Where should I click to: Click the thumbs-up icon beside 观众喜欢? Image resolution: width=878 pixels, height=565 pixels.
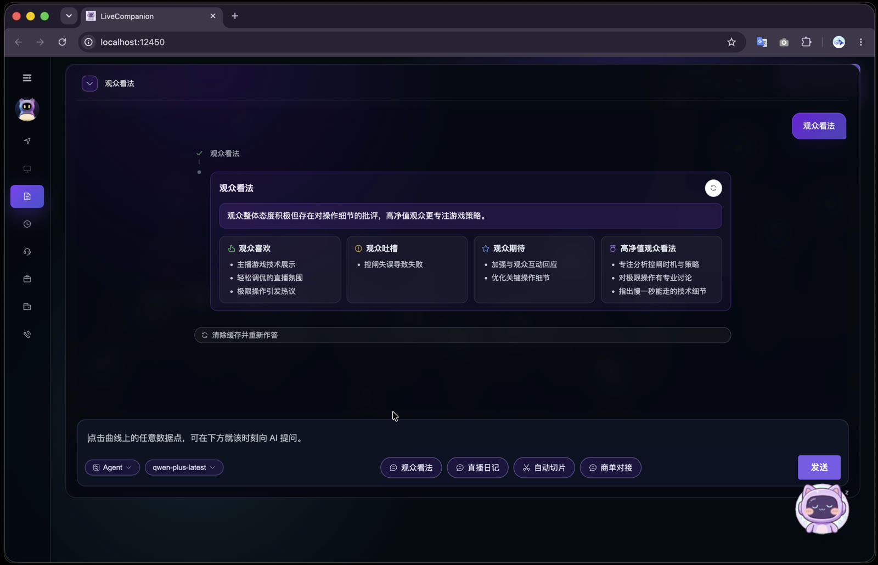click(x=232, y=248)
